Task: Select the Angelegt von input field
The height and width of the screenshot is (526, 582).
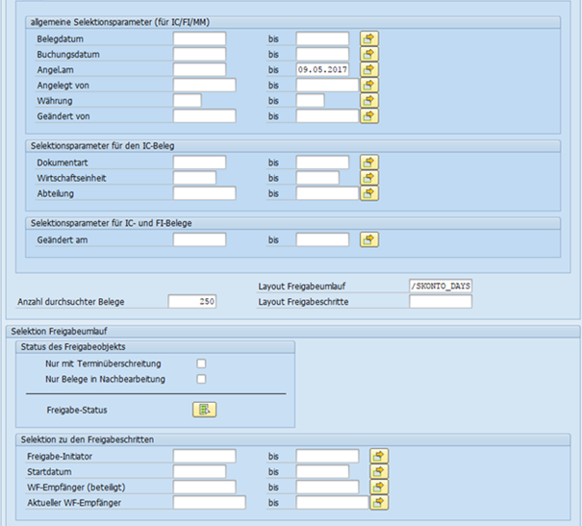Action: 204,86
